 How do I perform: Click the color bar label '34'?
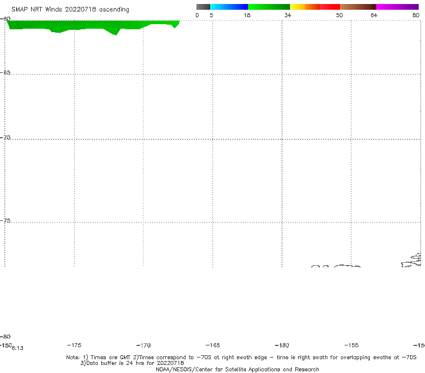pos(288,15)
